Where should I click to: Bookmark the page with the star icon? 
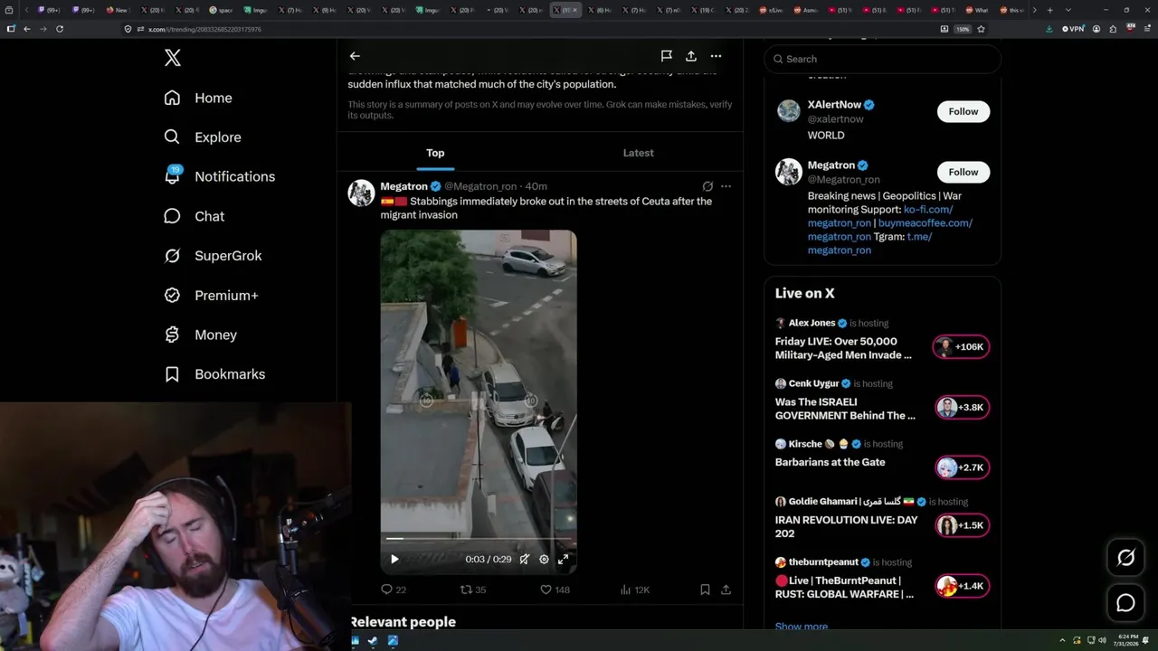[981, 29]
